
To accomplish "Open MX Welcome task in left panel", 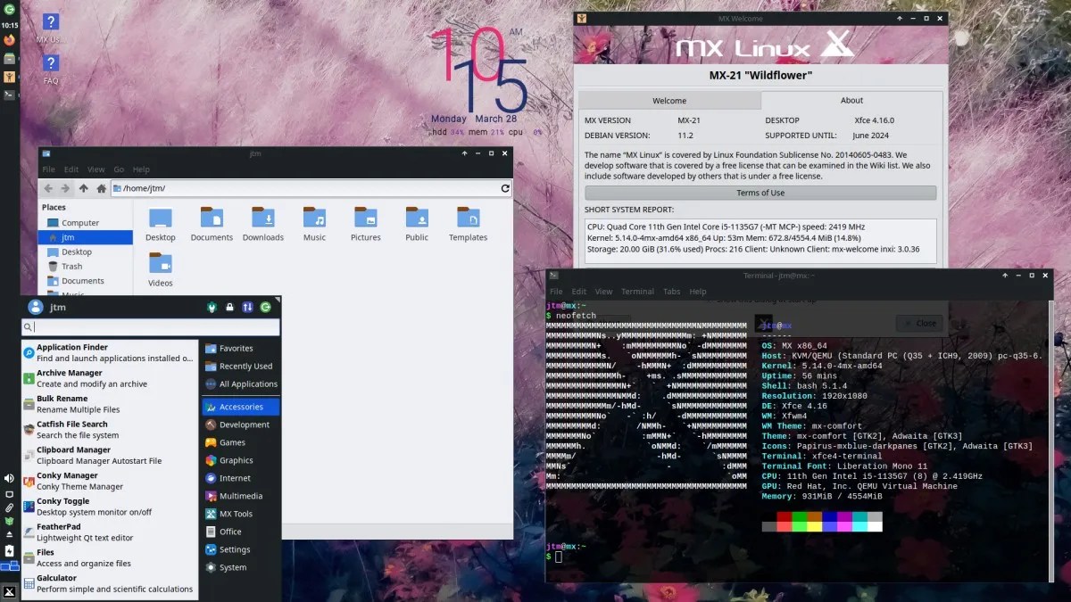I will 9,77.
